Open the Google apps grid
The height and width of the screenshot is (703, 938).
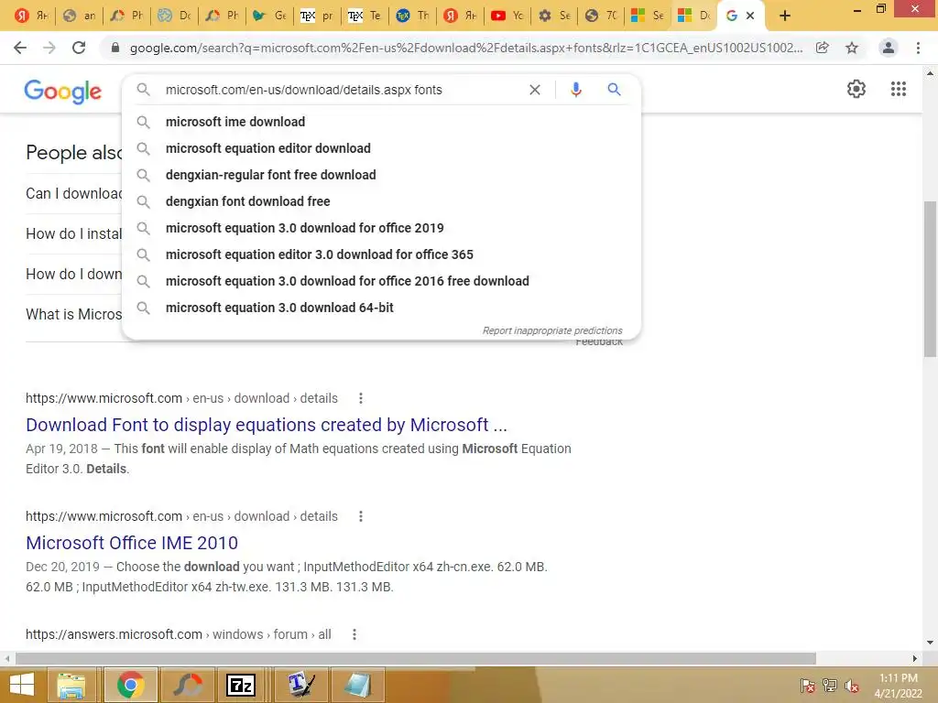899,89
